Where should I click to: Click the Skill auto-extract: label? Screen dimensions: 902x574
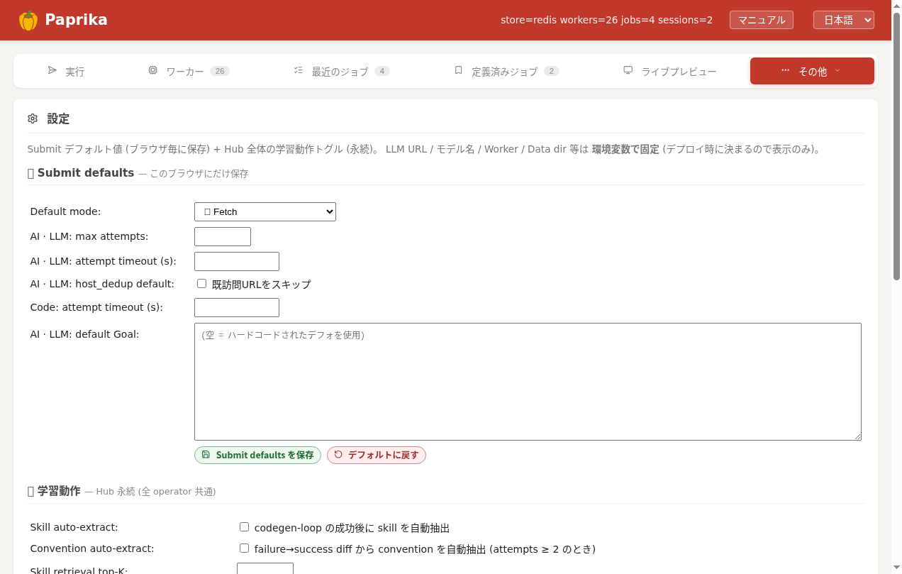point(74,527)
